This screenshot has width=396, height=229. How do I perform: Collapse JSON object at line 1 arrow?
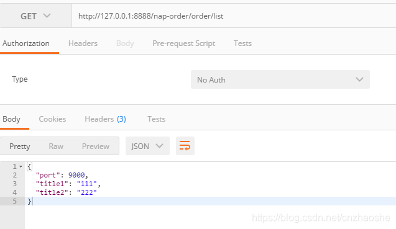(x=21, y=166)
